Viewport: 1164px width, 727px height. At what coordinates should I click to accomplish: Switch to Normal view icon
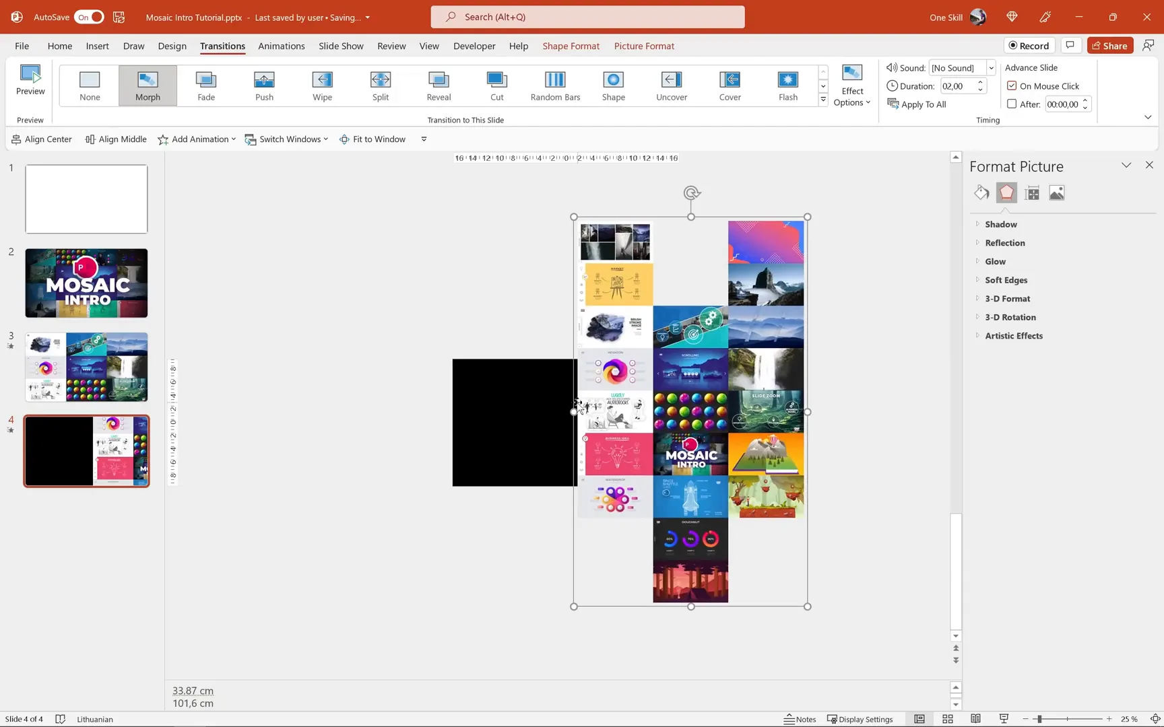tap(919, 719)
